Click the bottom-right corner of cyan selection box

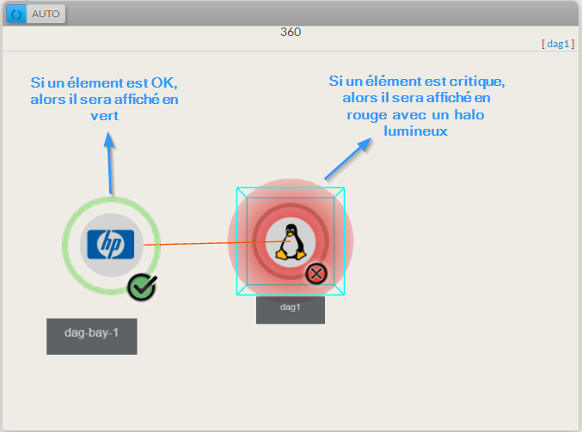(x=344, y=295)
